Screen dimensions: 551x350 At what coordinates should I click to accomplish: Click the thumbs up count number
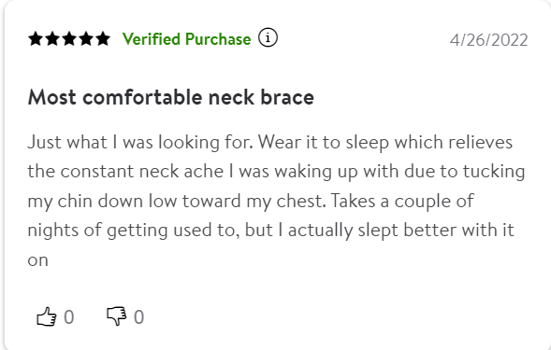pos(69,317)
